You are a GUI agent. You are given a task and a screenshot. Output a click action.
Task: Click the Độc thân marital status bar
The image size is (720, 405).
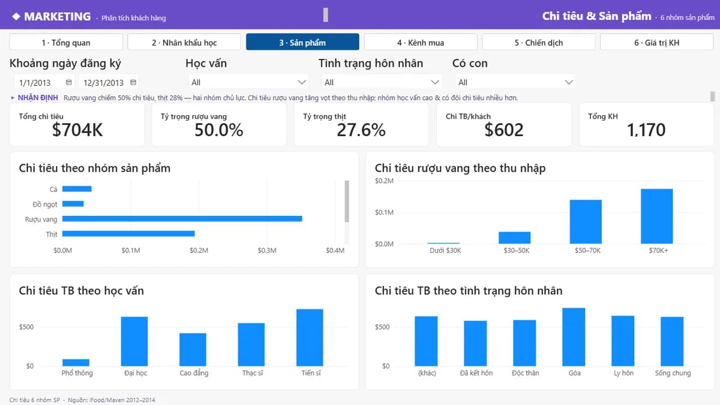[524, 343]
